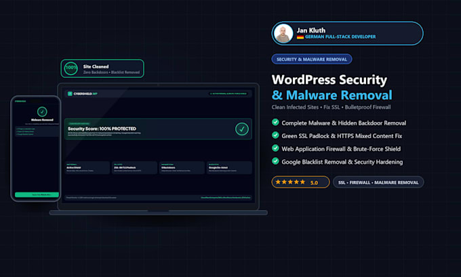Click "Malware Removed" title on phone

tap(42, 120)
